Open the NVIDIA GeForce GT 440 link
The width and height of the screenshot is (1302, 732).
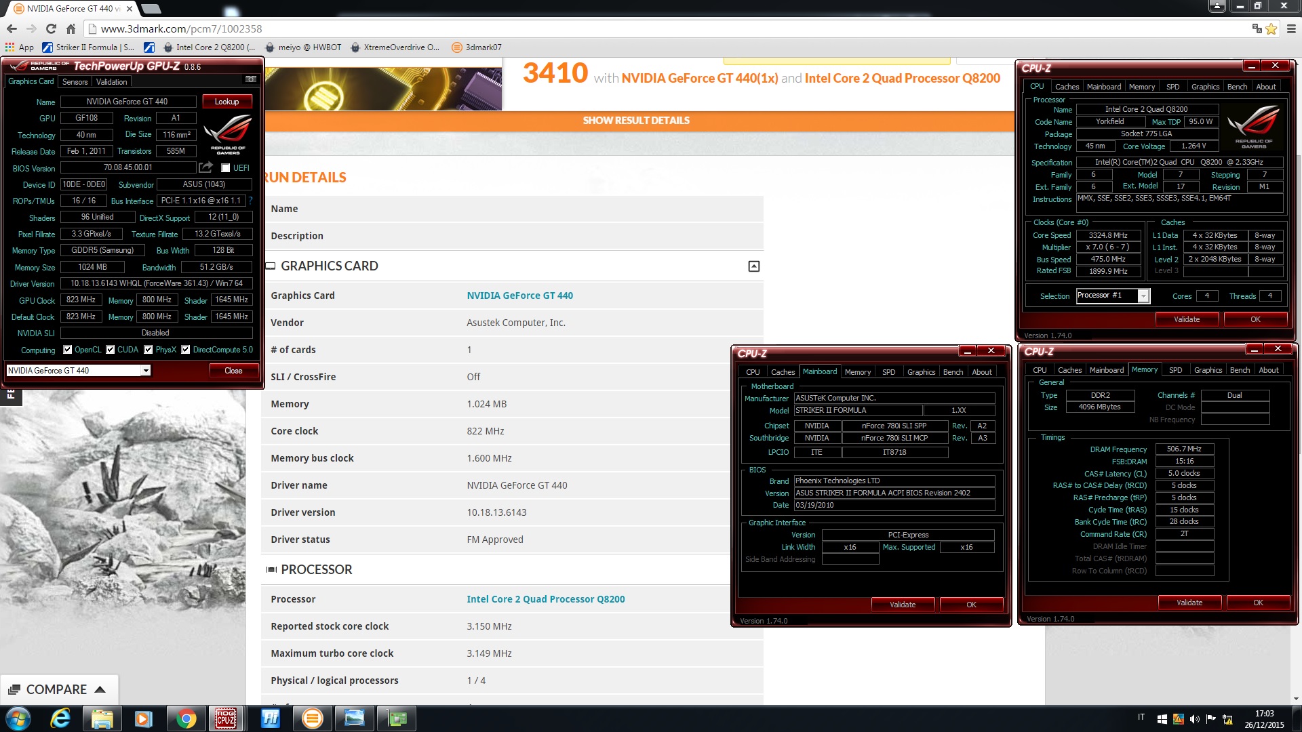[x=519, y=296]
